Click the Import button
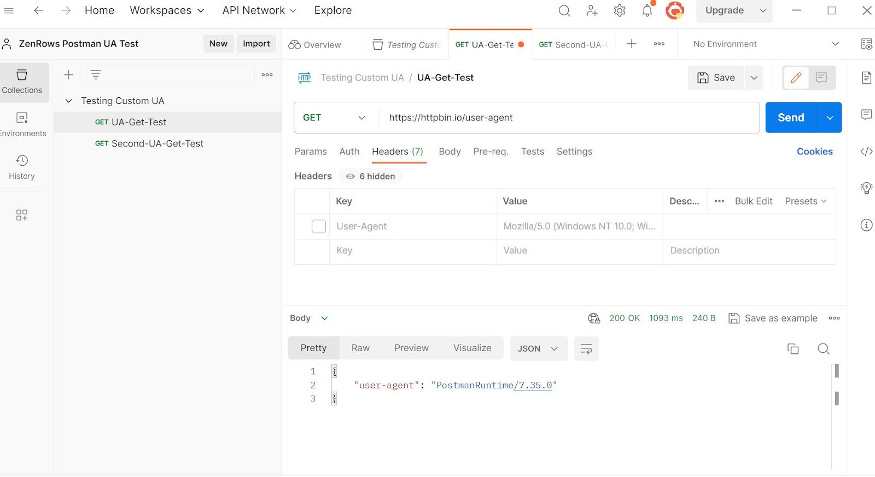The height and width of the screenshot is (477, 875). coord(256,44)
